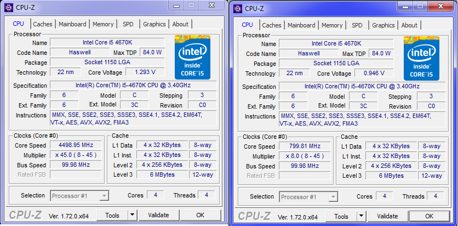Click OK button in right CPU-Z window
The height and width of the screenshot is (226, 458).
(430, 217)
